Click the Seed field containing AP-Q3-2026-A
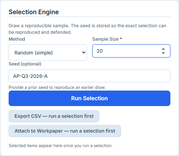Screen dimensions: 179x156 pos(89,76)
